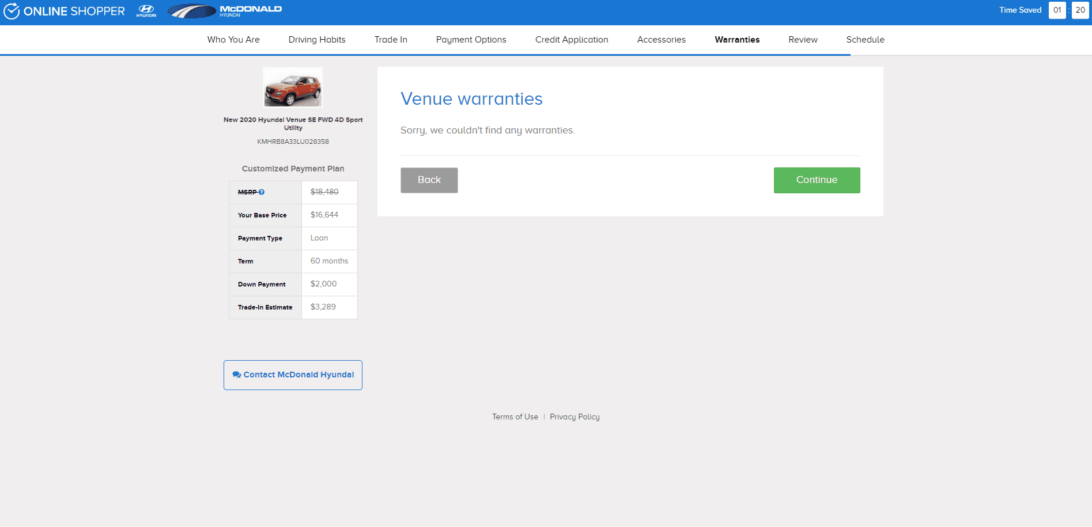
Task: Click the Payment Type value Loan
Action: tap(319, 238)
